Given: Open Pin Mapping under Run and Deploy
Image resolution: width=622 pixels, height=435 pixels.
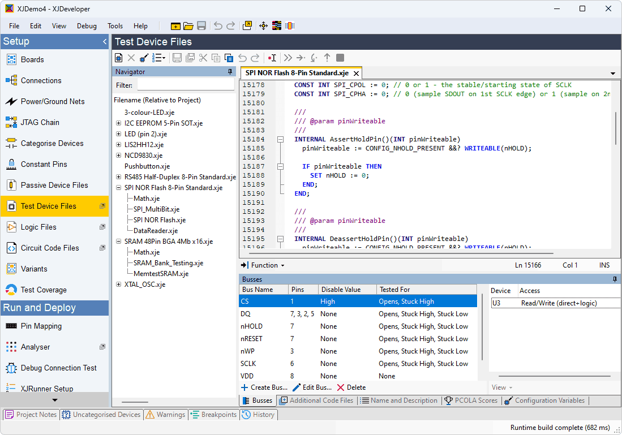Looking at the screenshot, I should 55,326.
